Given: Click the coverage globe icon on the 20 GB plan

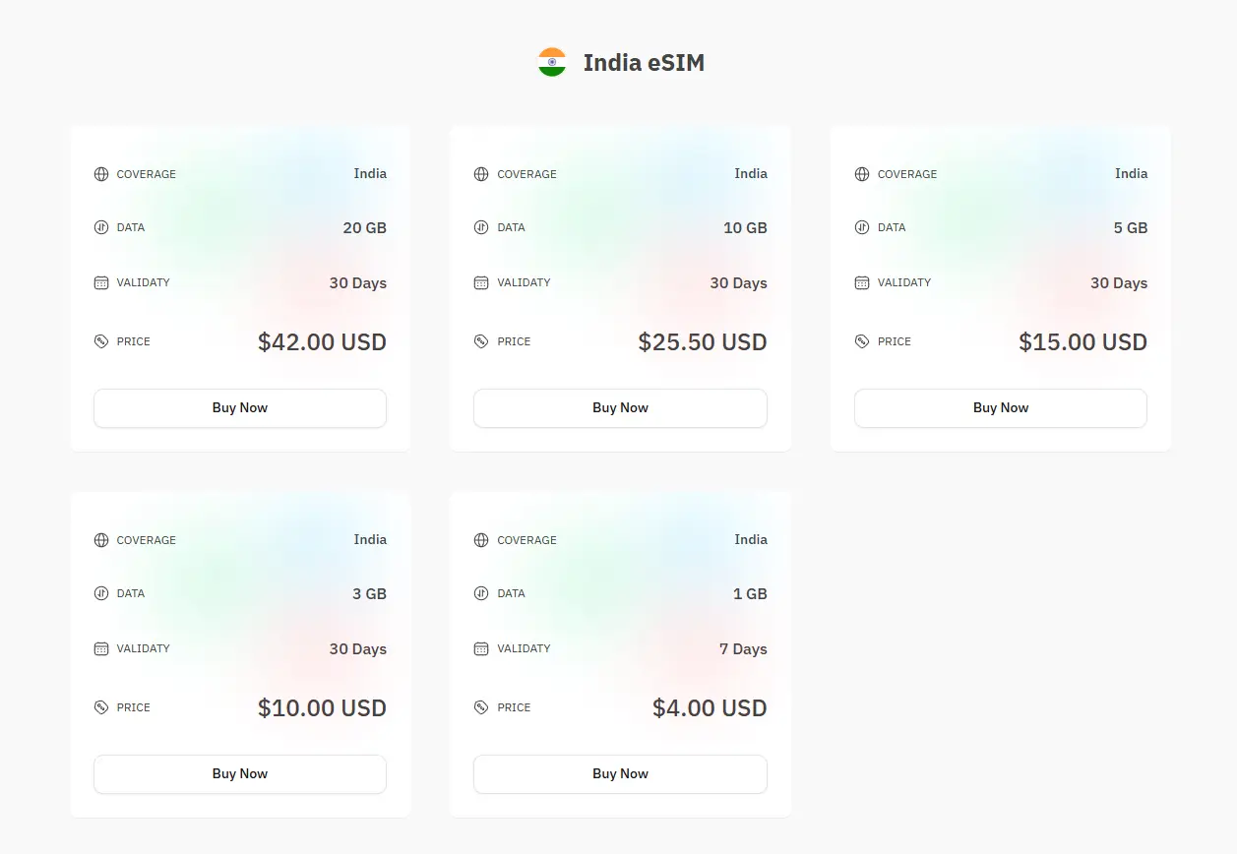Looking at the screenshot, I should click(x=101, y=174).
